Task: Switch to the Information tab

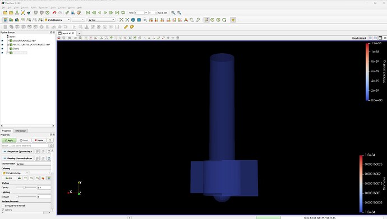Action: 21,131
